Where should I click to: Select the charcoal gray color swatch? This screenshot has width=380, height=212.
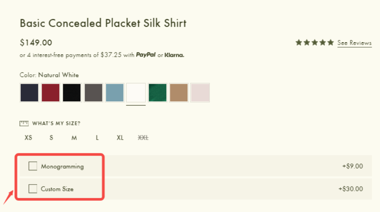click(93, 93)
